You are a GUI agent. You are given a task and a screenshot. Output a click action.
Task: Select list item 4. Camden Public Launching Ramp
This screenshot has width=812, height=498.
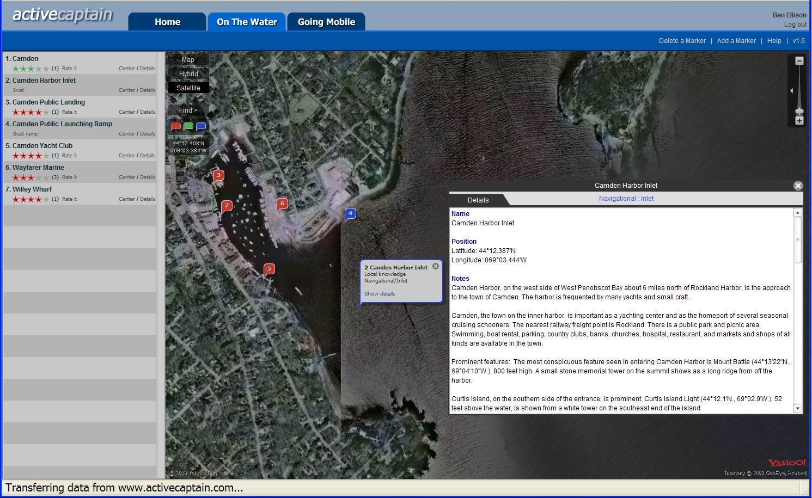pos(80,128)
